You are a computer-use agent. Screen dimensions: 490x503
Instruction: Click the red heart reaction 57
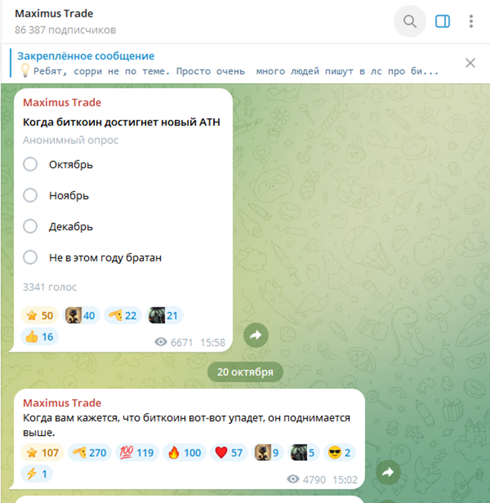pyautogui.click(x=229, y=453)
